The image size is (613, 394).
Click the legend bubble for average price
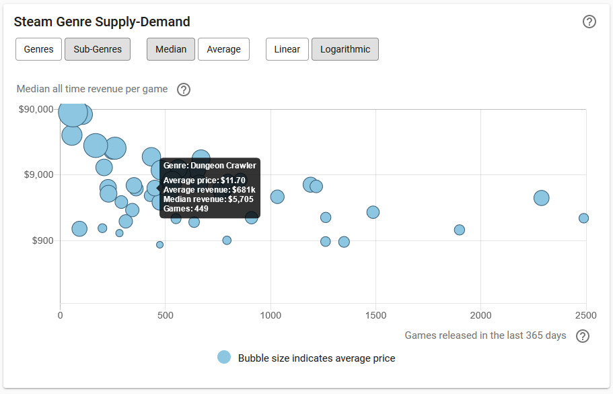click(x=224, y=357)
